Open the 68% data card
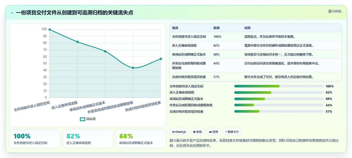Image resolution: width=352 pixels, height=158 pixels. [x=141, y=139]
